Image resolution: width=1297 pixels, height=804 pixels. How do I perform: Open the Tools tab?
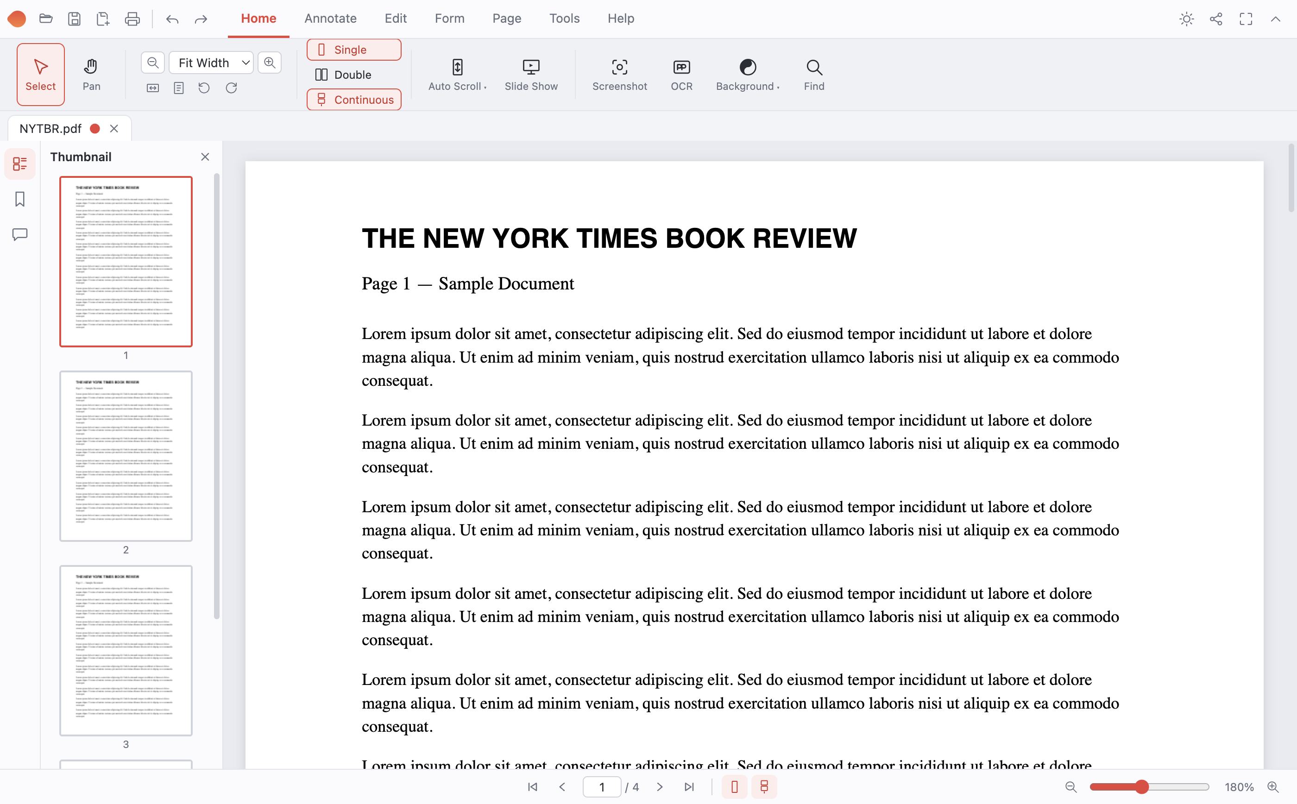coord(564,19)
